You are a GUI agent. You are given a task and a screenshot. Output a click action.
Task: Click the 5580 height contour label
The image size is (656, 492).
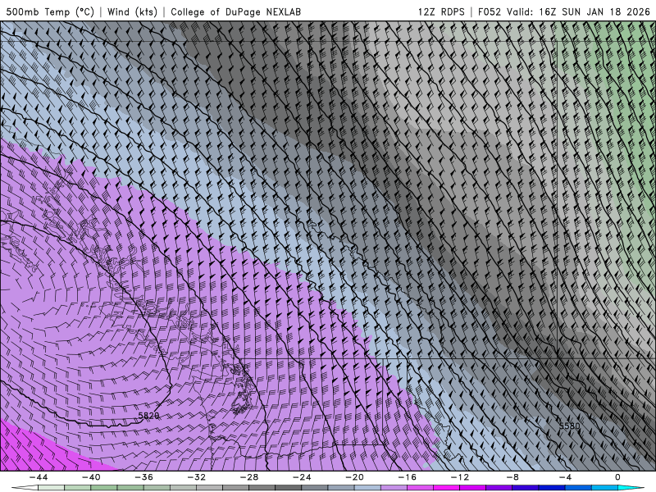coord(570,426)
